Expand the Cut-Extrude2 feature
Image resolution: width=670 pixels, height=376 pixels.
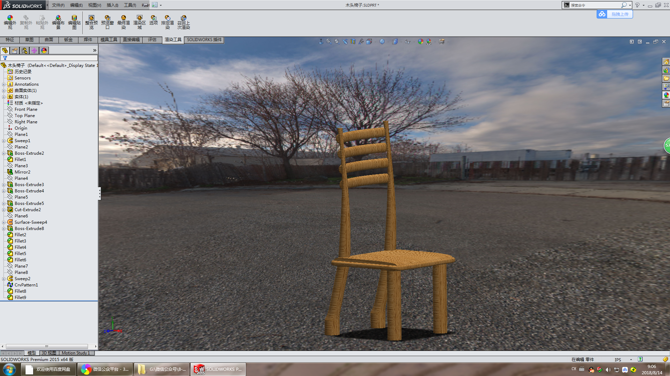[x=4, y=210]
